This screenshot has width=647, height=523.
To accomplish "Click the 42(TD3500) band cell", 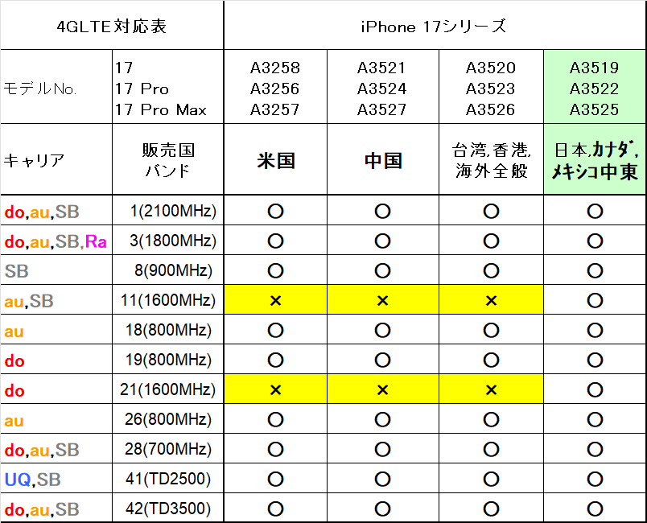I will (168, 508).
